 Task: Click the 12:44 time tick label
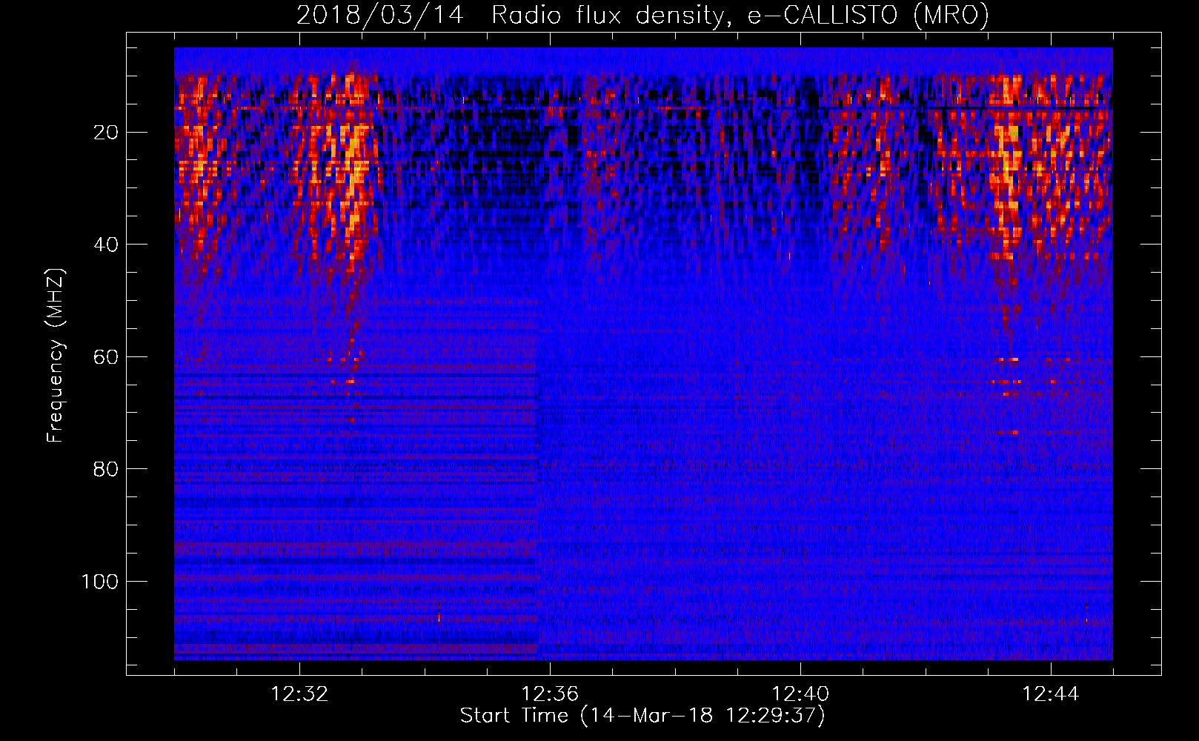pos(1051,694)
